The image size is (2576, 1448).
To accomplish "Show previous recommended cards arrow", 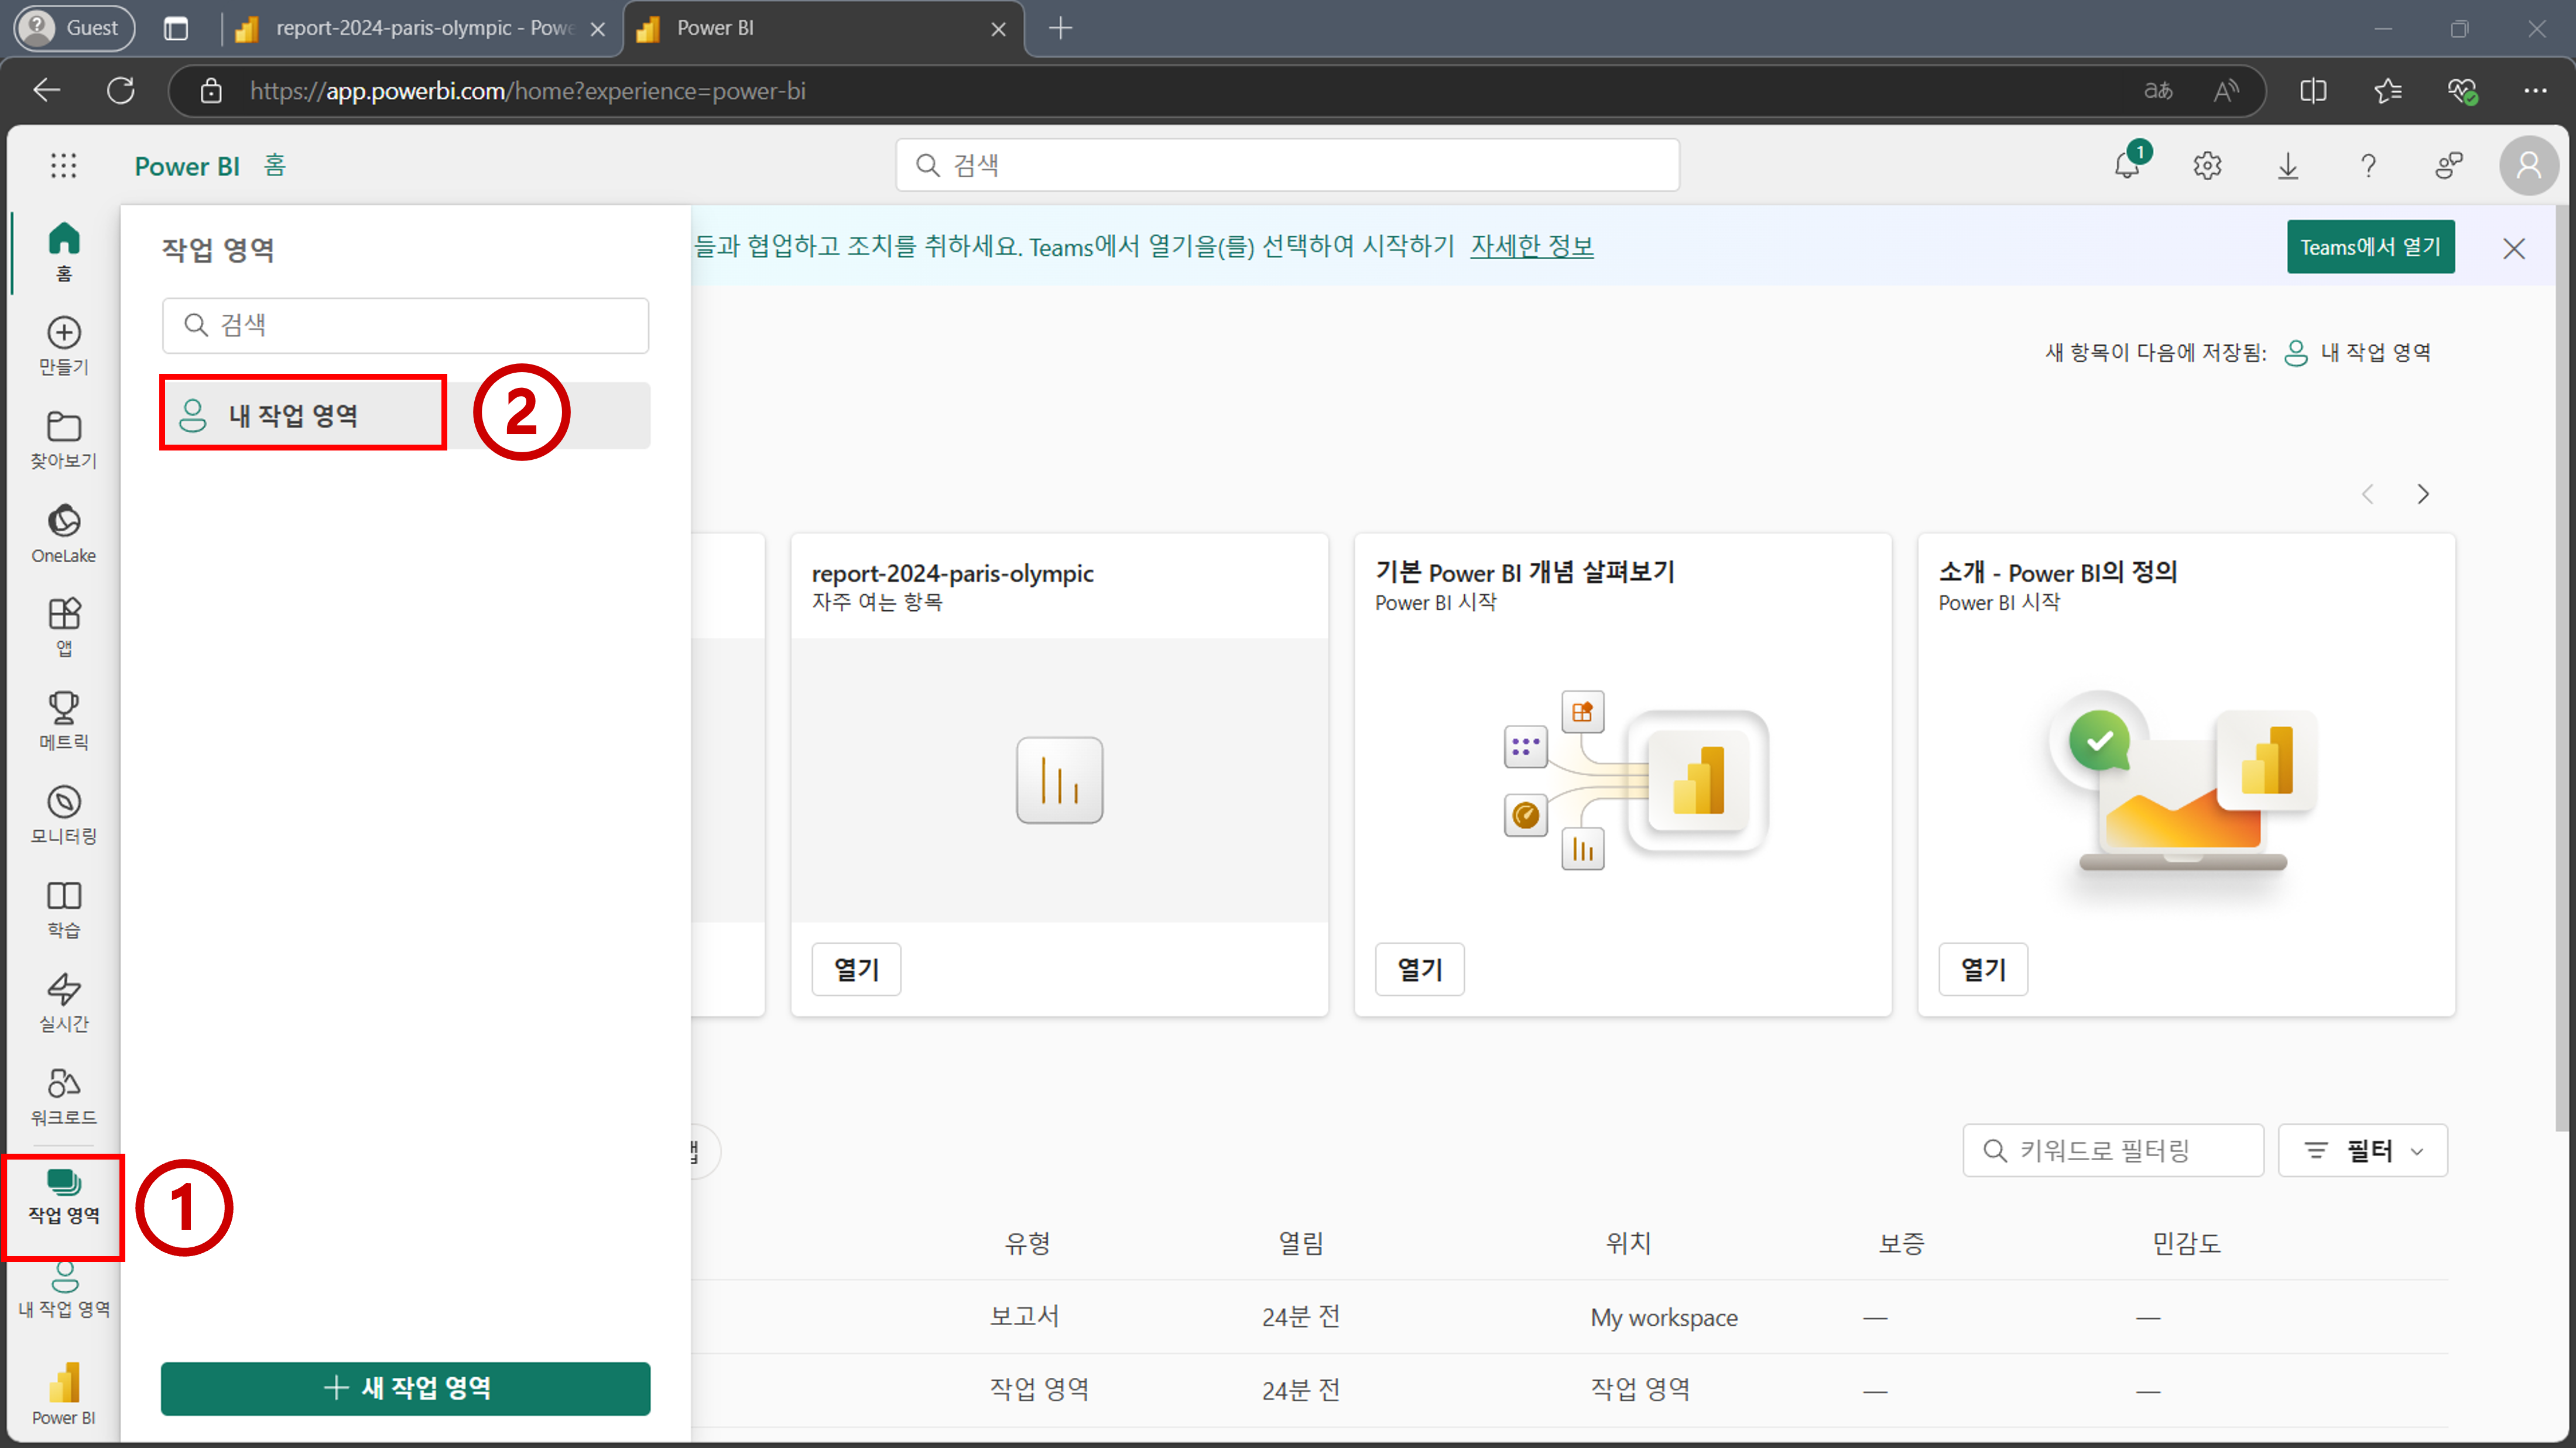I will pos(2367,494).
